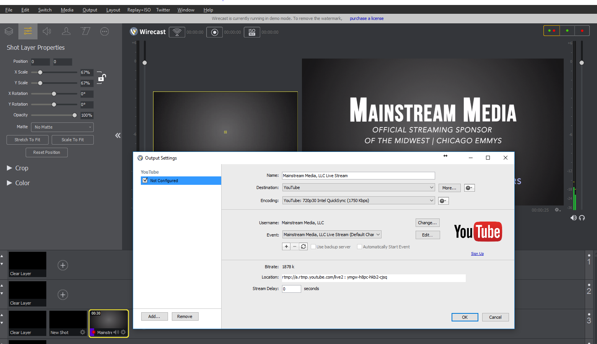
Task: Check Automatically Start Event
Action: click(359, 247)
